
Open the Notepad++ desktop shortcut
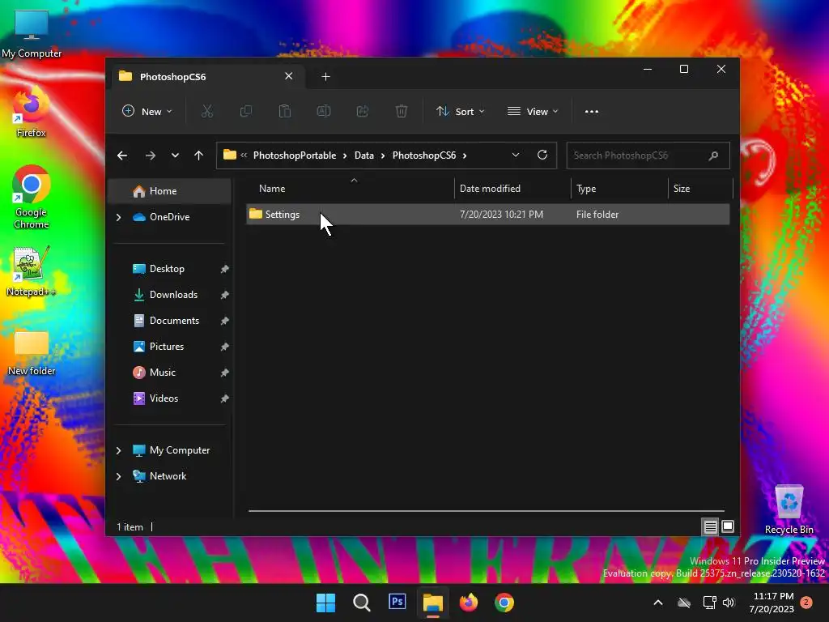coord(32,271)
